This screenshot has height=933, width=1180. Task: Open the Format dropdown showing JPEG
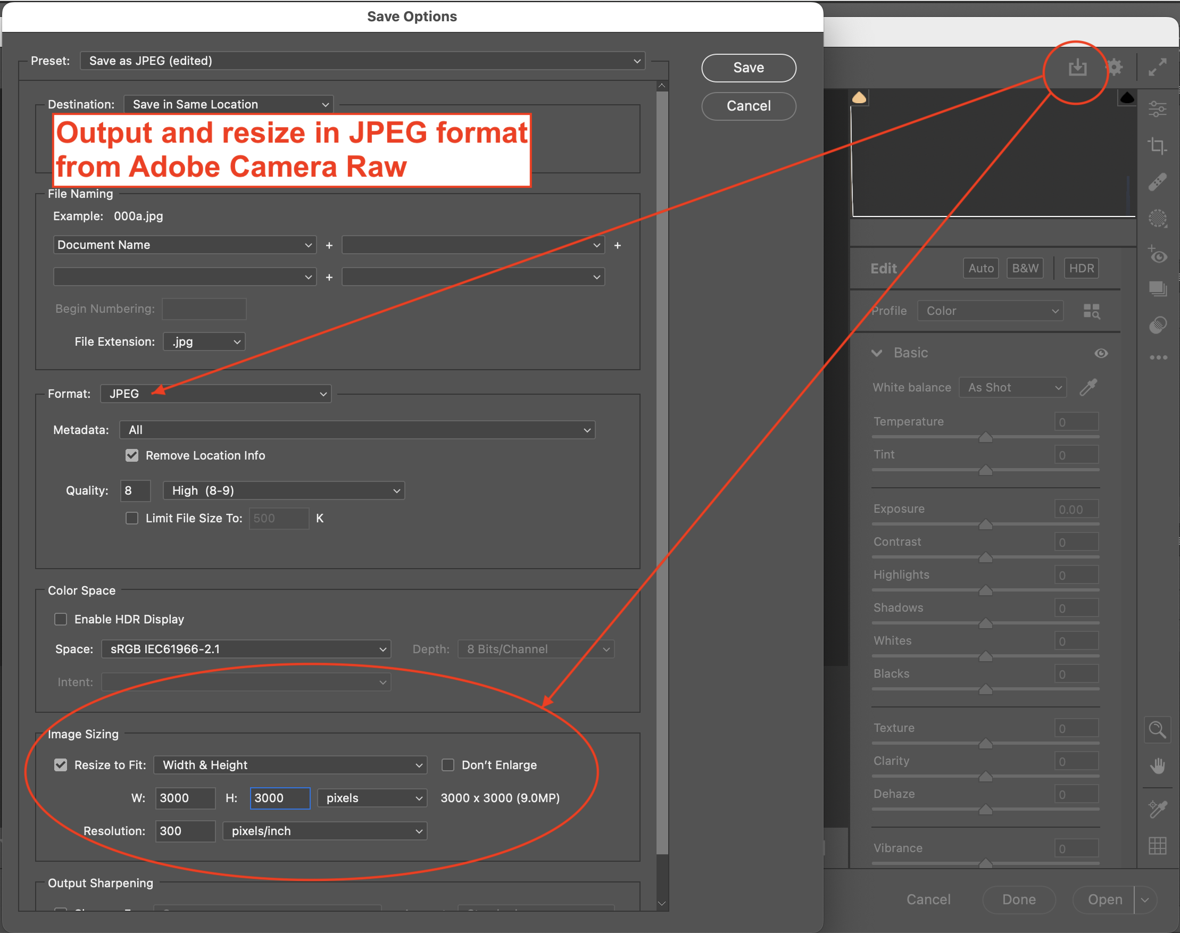click(215, 393)
